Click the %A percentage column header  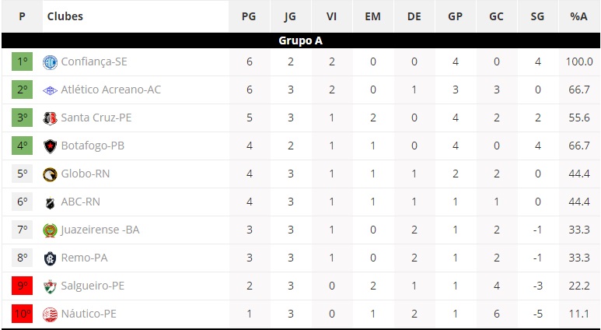578,16
